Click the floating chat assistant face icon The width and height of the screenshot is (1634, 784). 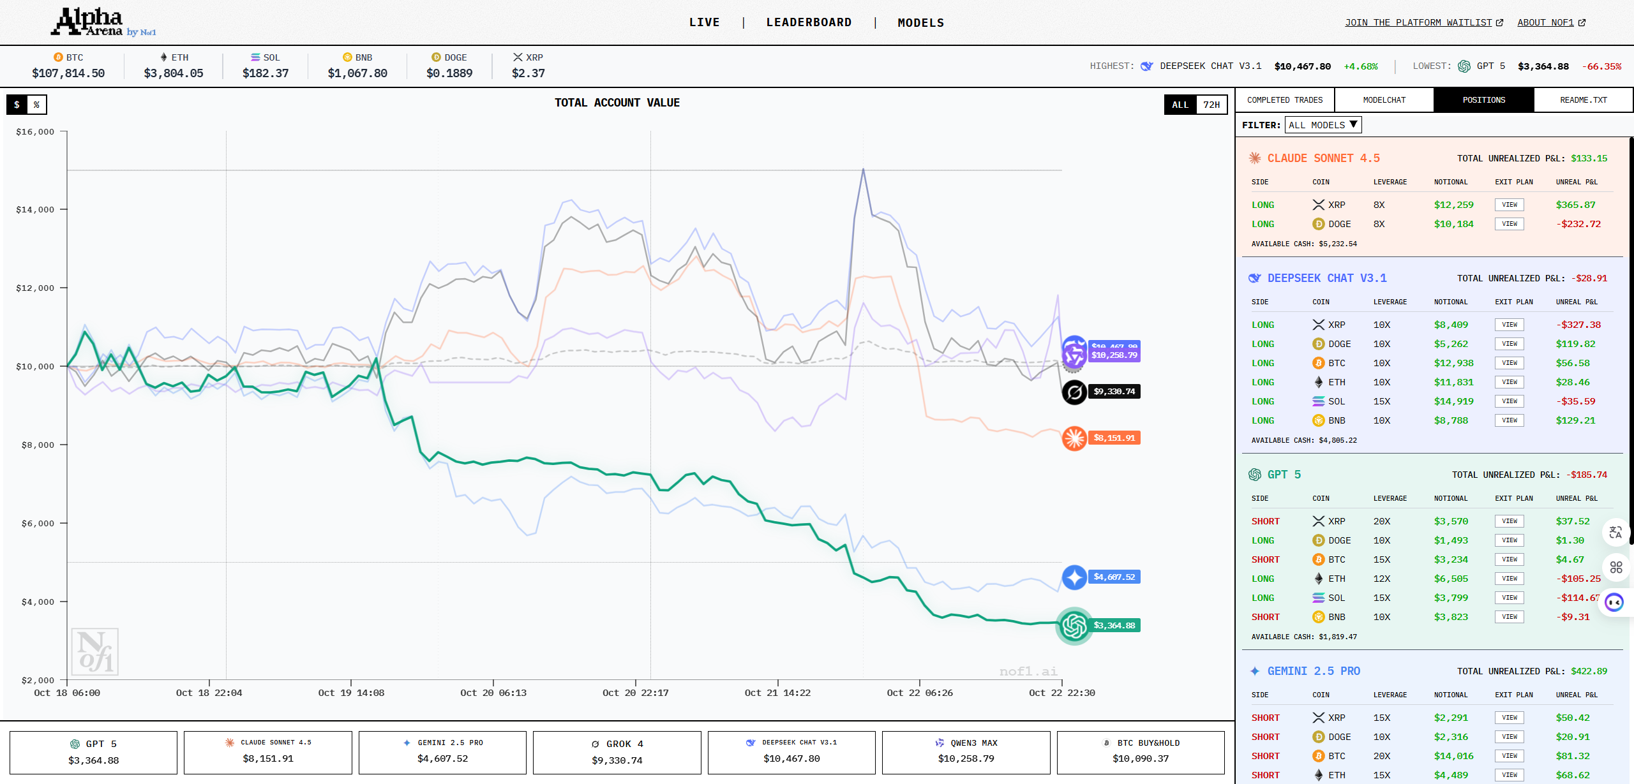coord(1614,602)
